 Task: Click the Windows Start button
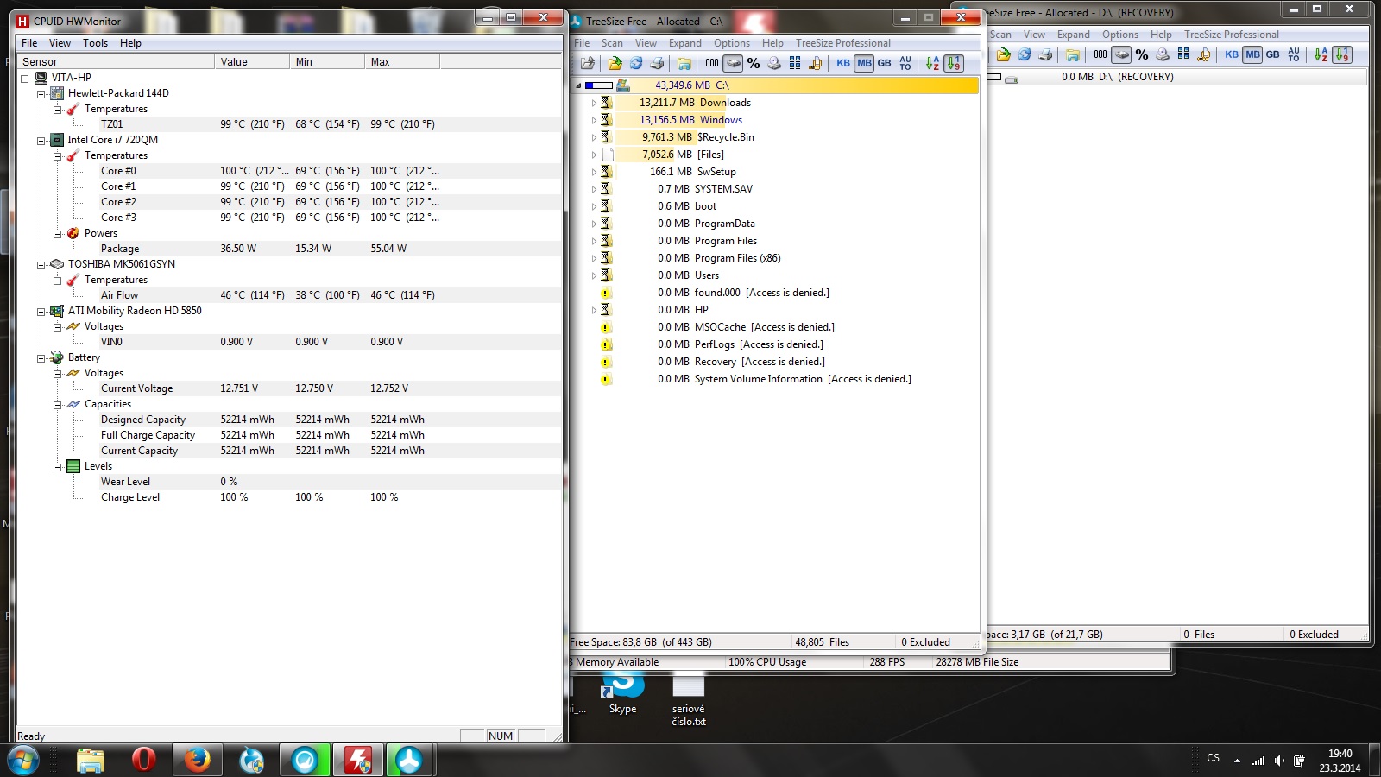pyautogui.click(x=23, y=761)
